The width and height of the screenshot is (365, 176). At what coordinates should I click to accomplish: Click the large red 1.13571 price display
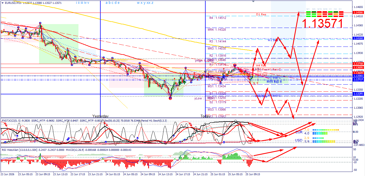pyautogui.click(x=323, y=24)
